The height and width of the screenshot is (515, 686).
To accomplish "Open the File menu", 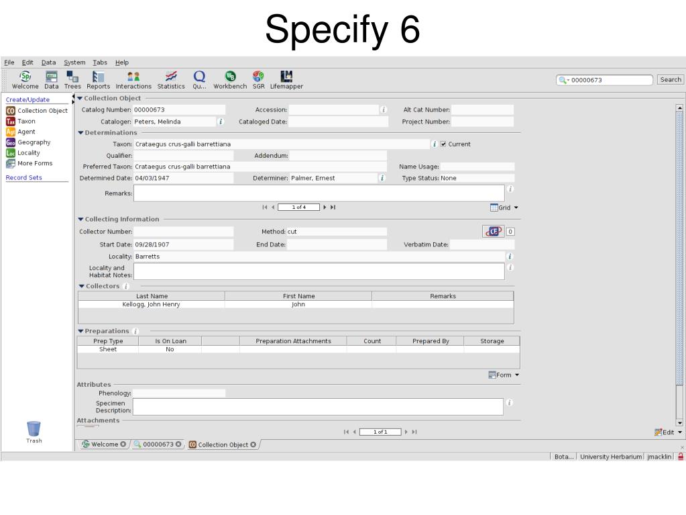I will pos(9,62).
